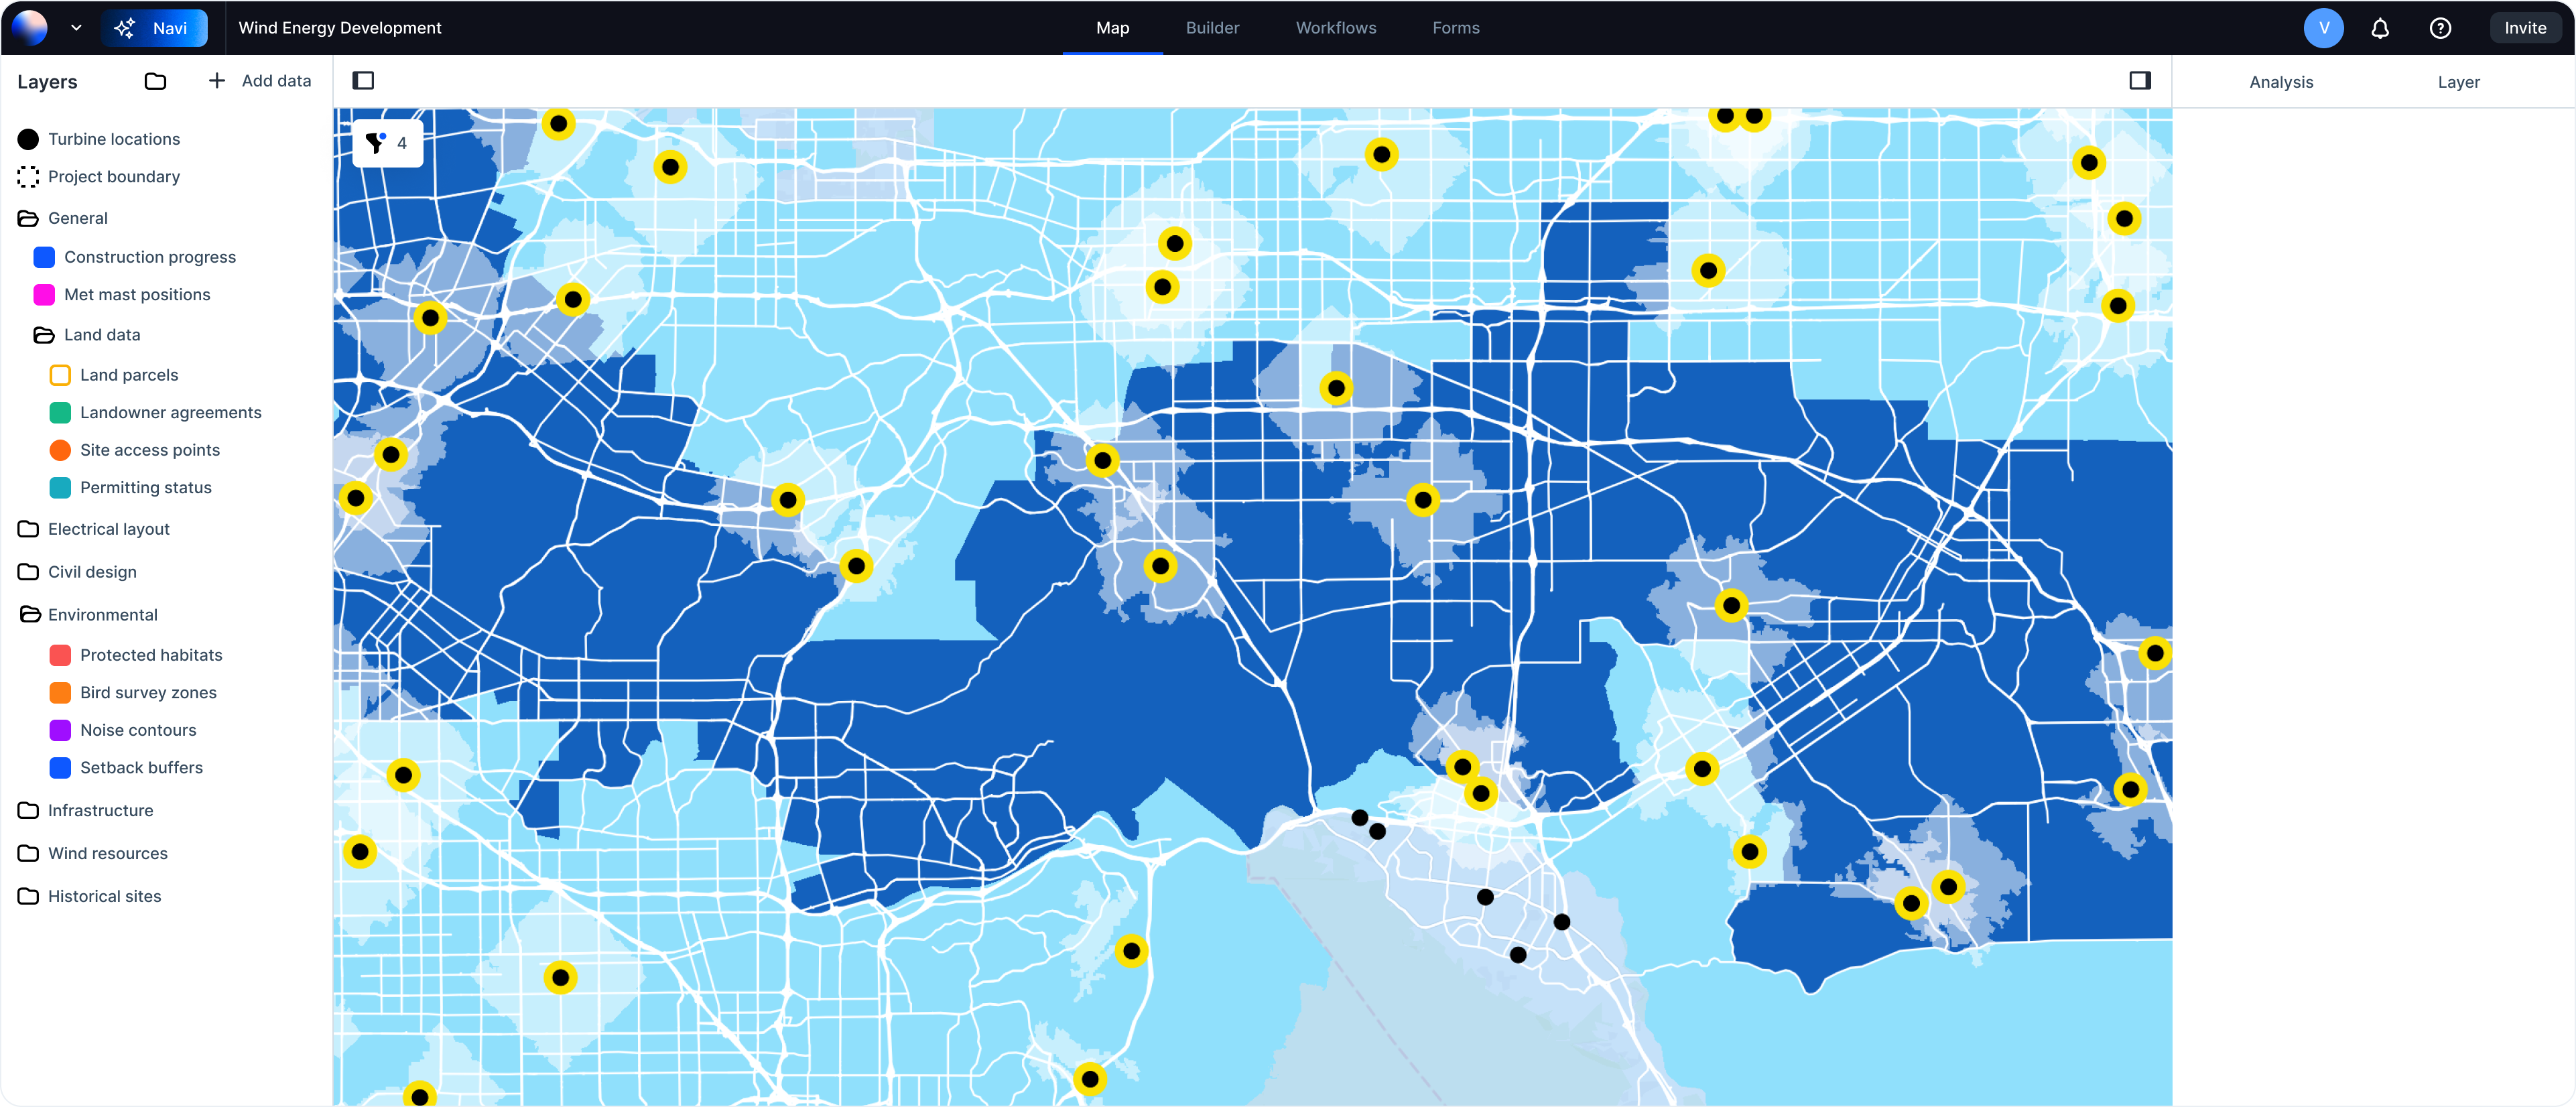Screen dimensions: 2576x1107
Task: Toggle visibility of the Turbine locations layer
Action: pos(27,139)
